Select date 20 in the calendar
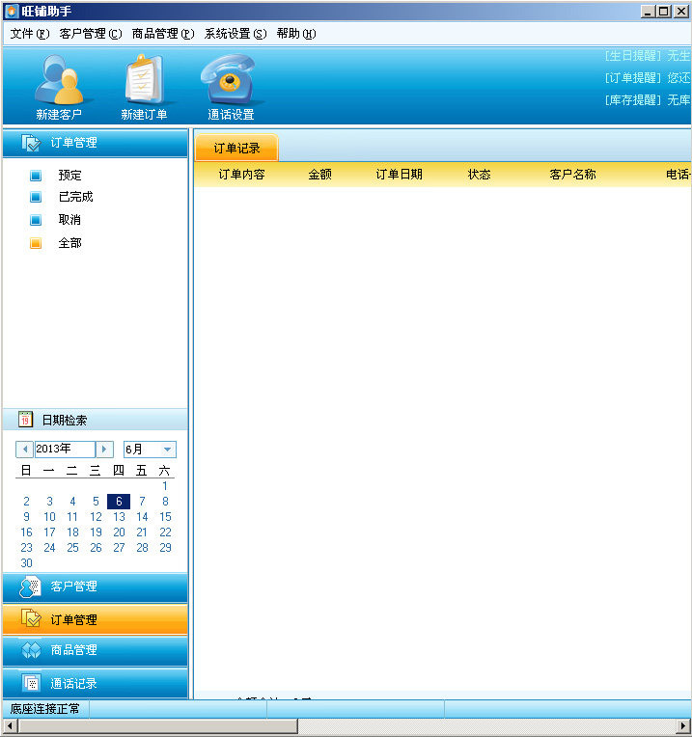 pos(119,532)
